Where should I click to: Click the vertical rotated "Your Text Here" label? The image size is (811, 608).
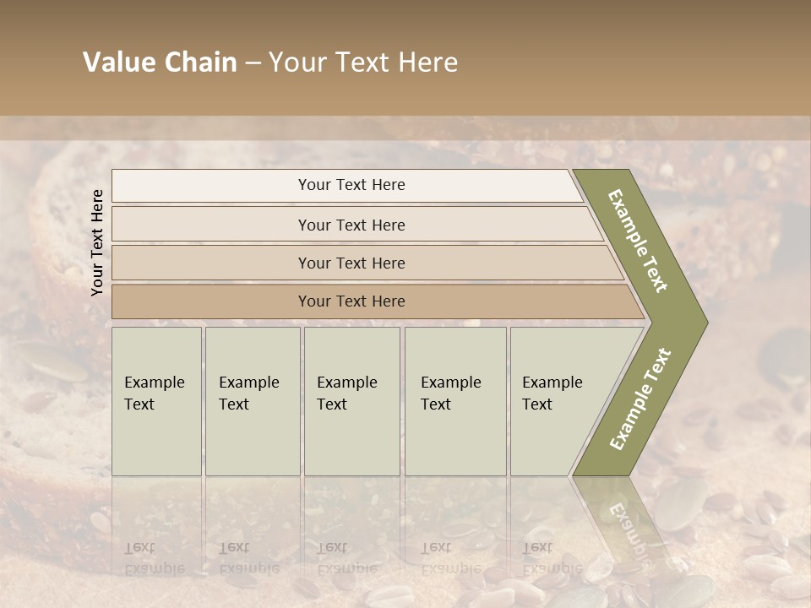coord(97,242)
